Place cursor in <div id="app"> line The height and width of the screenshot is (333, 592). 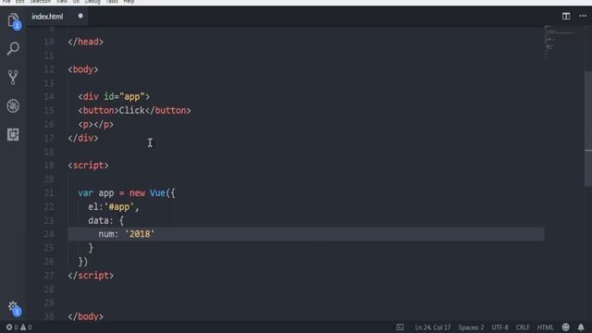(114, 96)
